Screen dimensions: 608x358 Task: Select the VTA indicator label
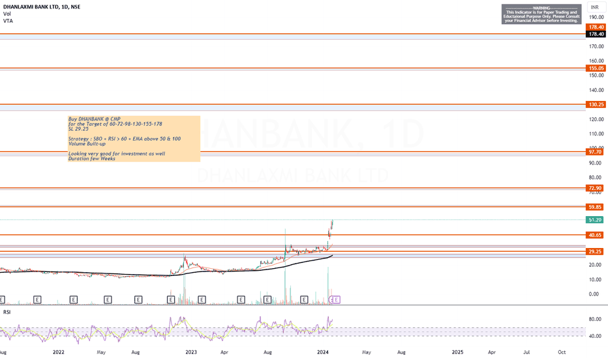(8, 21)
